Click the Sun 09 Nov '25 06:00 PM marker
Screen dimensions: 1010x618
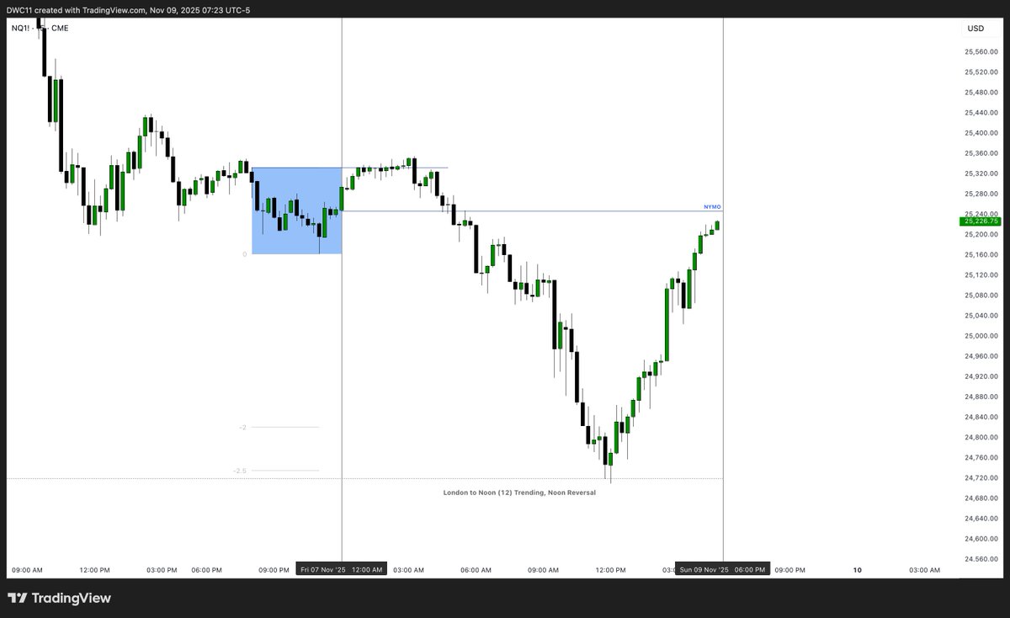[x=722, y=570]
